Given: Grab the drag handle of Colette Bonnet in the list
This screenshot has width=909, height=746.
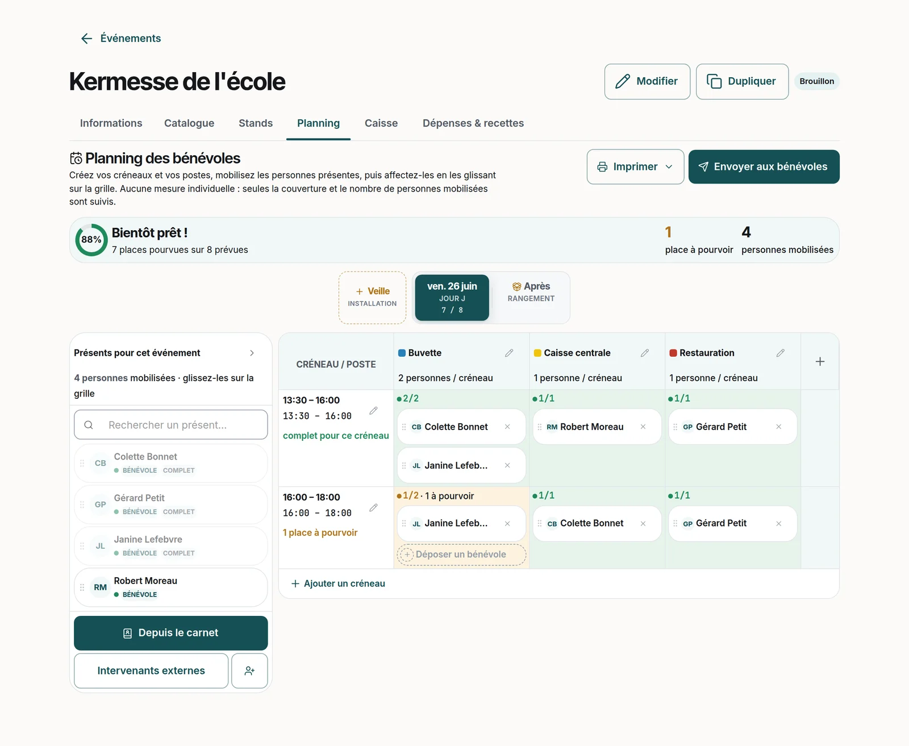Looking at the screenshot, I should click(82, 463).
